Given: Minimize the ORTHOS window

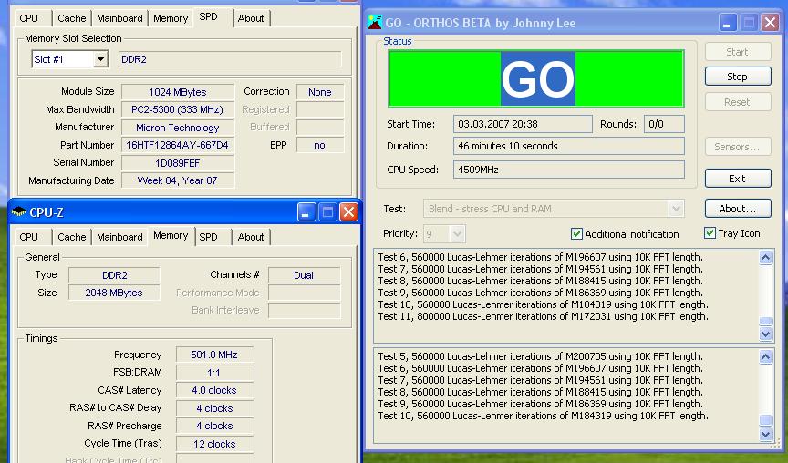Looking at the screenshot, I should (727, 23).
